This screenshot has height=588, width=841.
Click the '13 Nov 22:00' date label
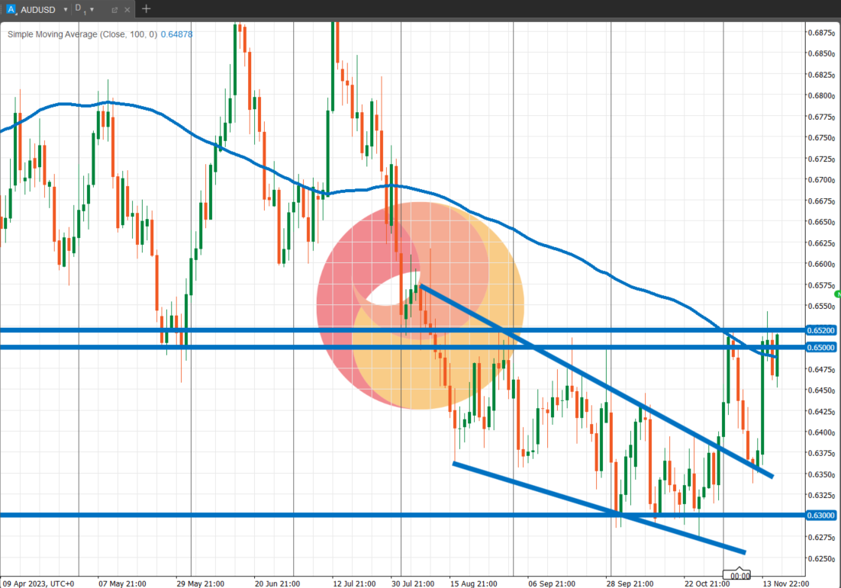tap(785, 583)
